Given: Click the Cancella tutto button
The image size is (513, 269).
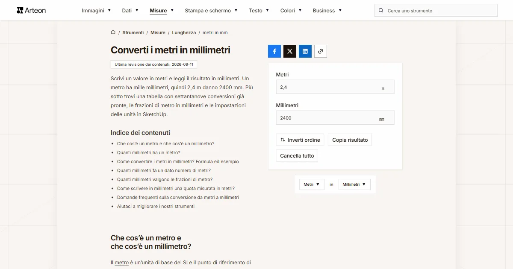Looking at the screenshot, I should 297,156.
